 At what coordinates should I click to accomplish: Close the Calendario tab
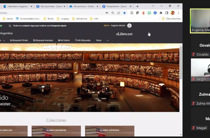click(x=31, y=7)
